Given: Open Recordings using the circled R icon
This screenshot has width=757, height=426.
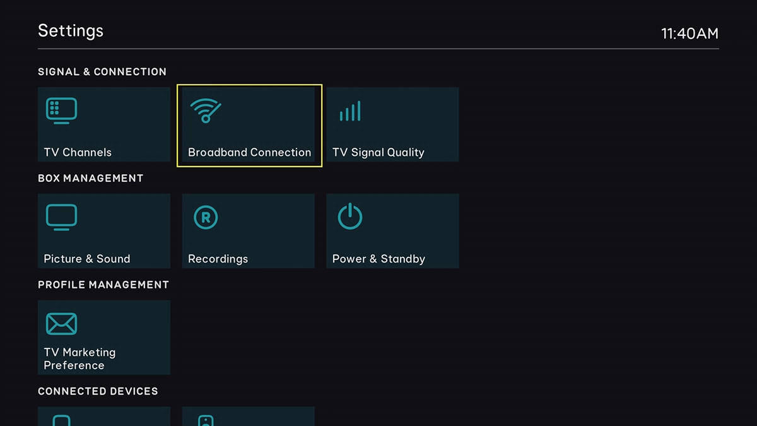Looking at the screenshot, I should coord(205,216).
